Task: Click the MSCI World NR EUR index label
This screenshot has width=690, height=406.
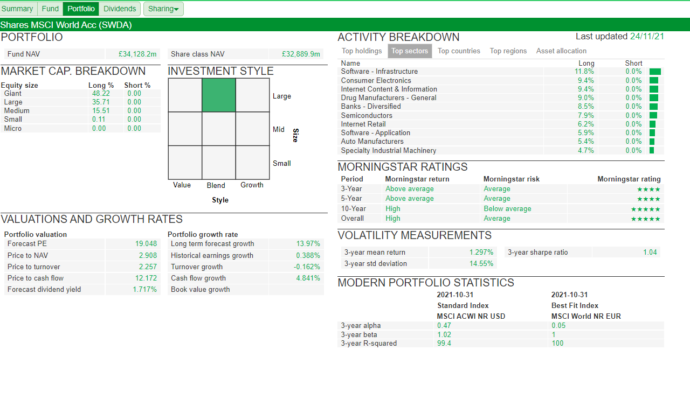Action: pyautogui.click(x=586, y=316)
